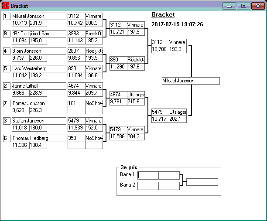267x221 pixels.
Task: Click seed number 9 box
Action: (x=7, y=34)
